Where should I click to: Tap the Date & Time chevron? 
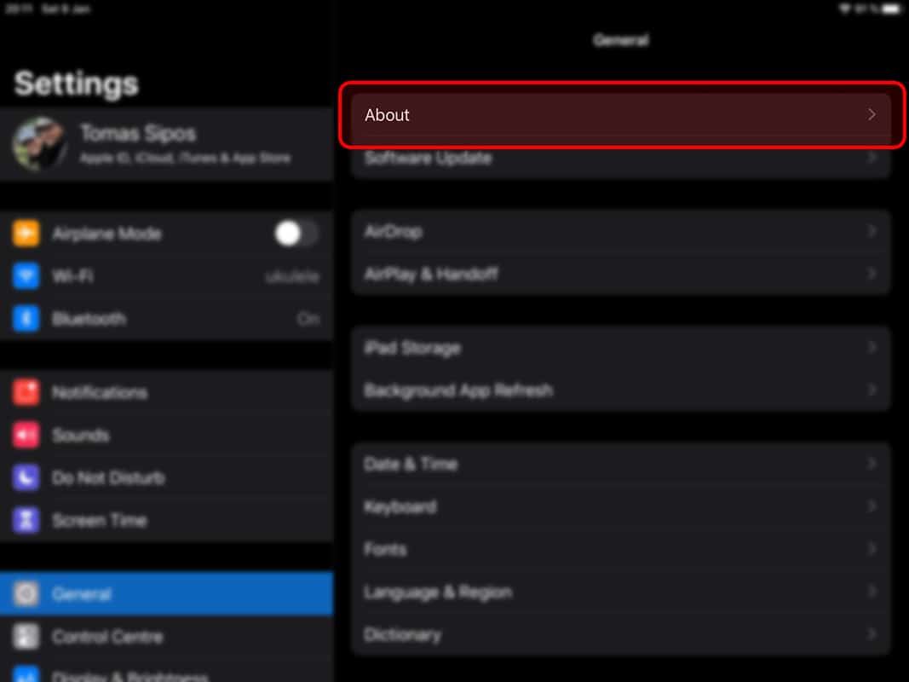(x=872, y=464)
